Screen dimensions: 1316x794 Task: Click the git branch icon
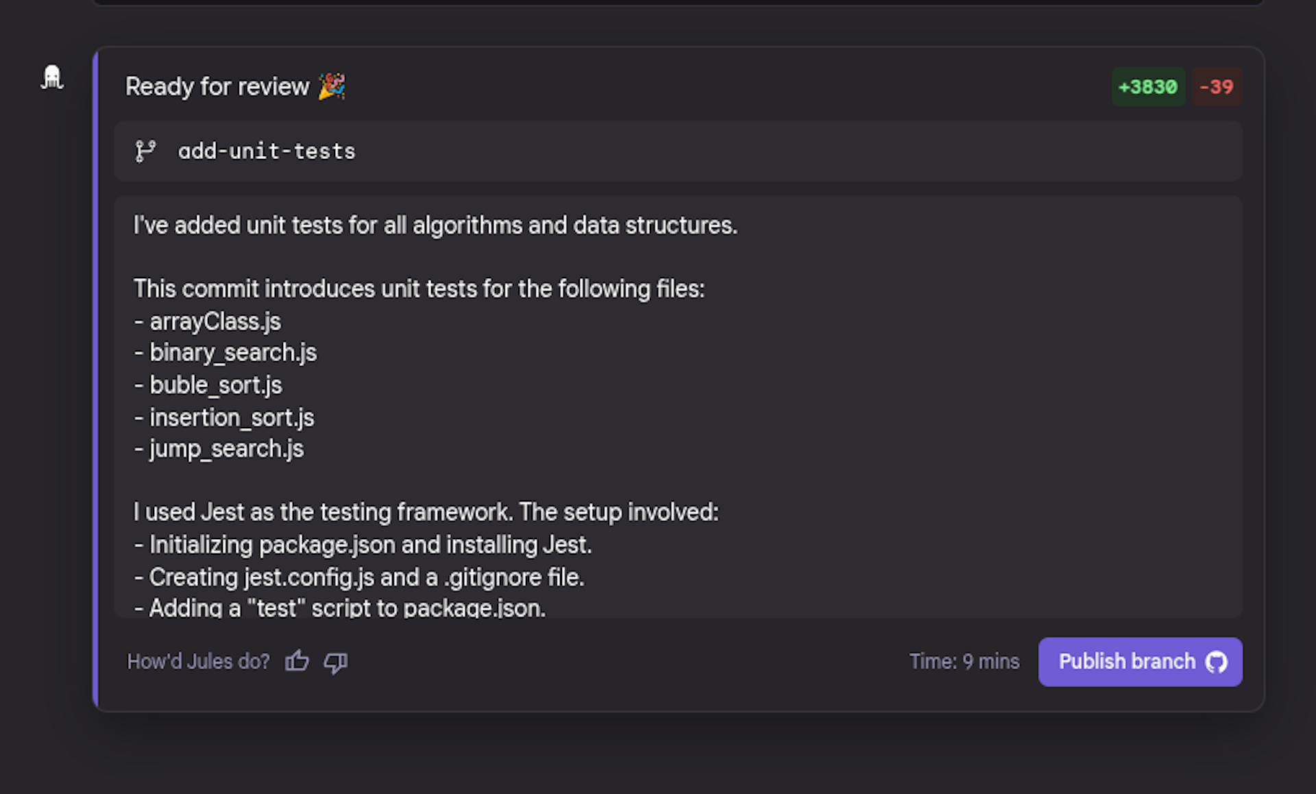(x=145, y=151)
